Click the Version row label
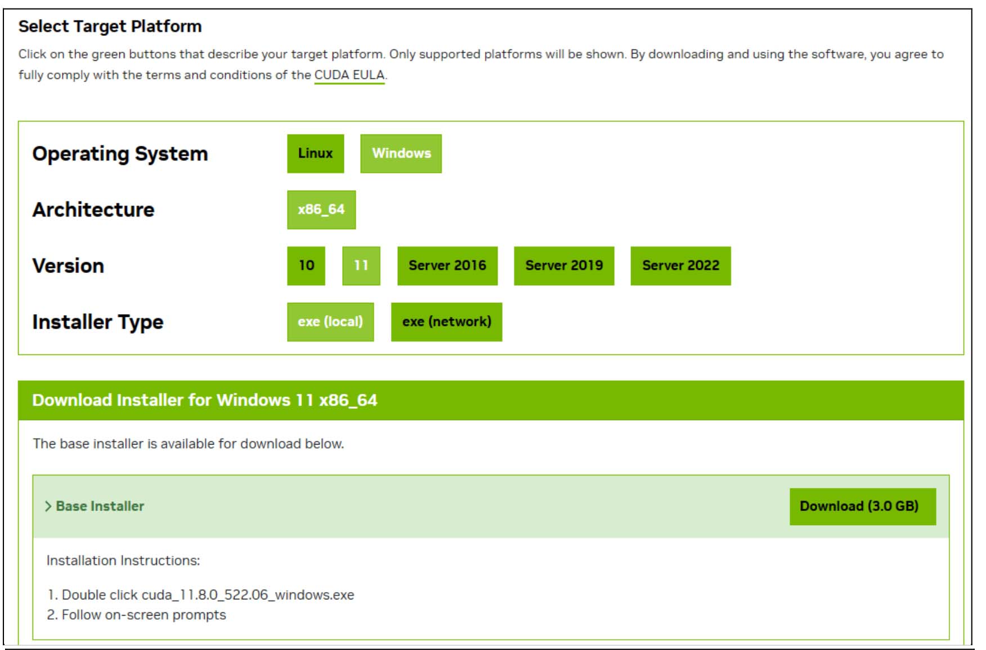Screen dimensions: 986x650 [x=68, y=266]
